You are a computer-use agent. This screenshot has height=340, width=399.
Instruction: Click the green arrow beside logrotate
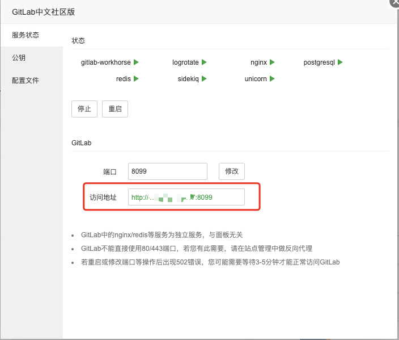204,62
